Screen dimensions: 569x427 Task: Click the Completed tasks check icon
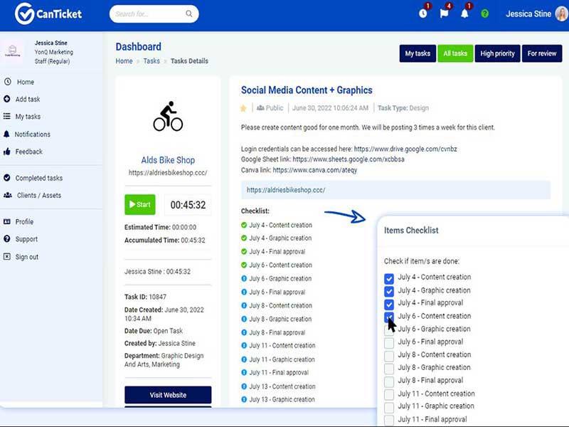pyautogui.click(x=7, y=178)
